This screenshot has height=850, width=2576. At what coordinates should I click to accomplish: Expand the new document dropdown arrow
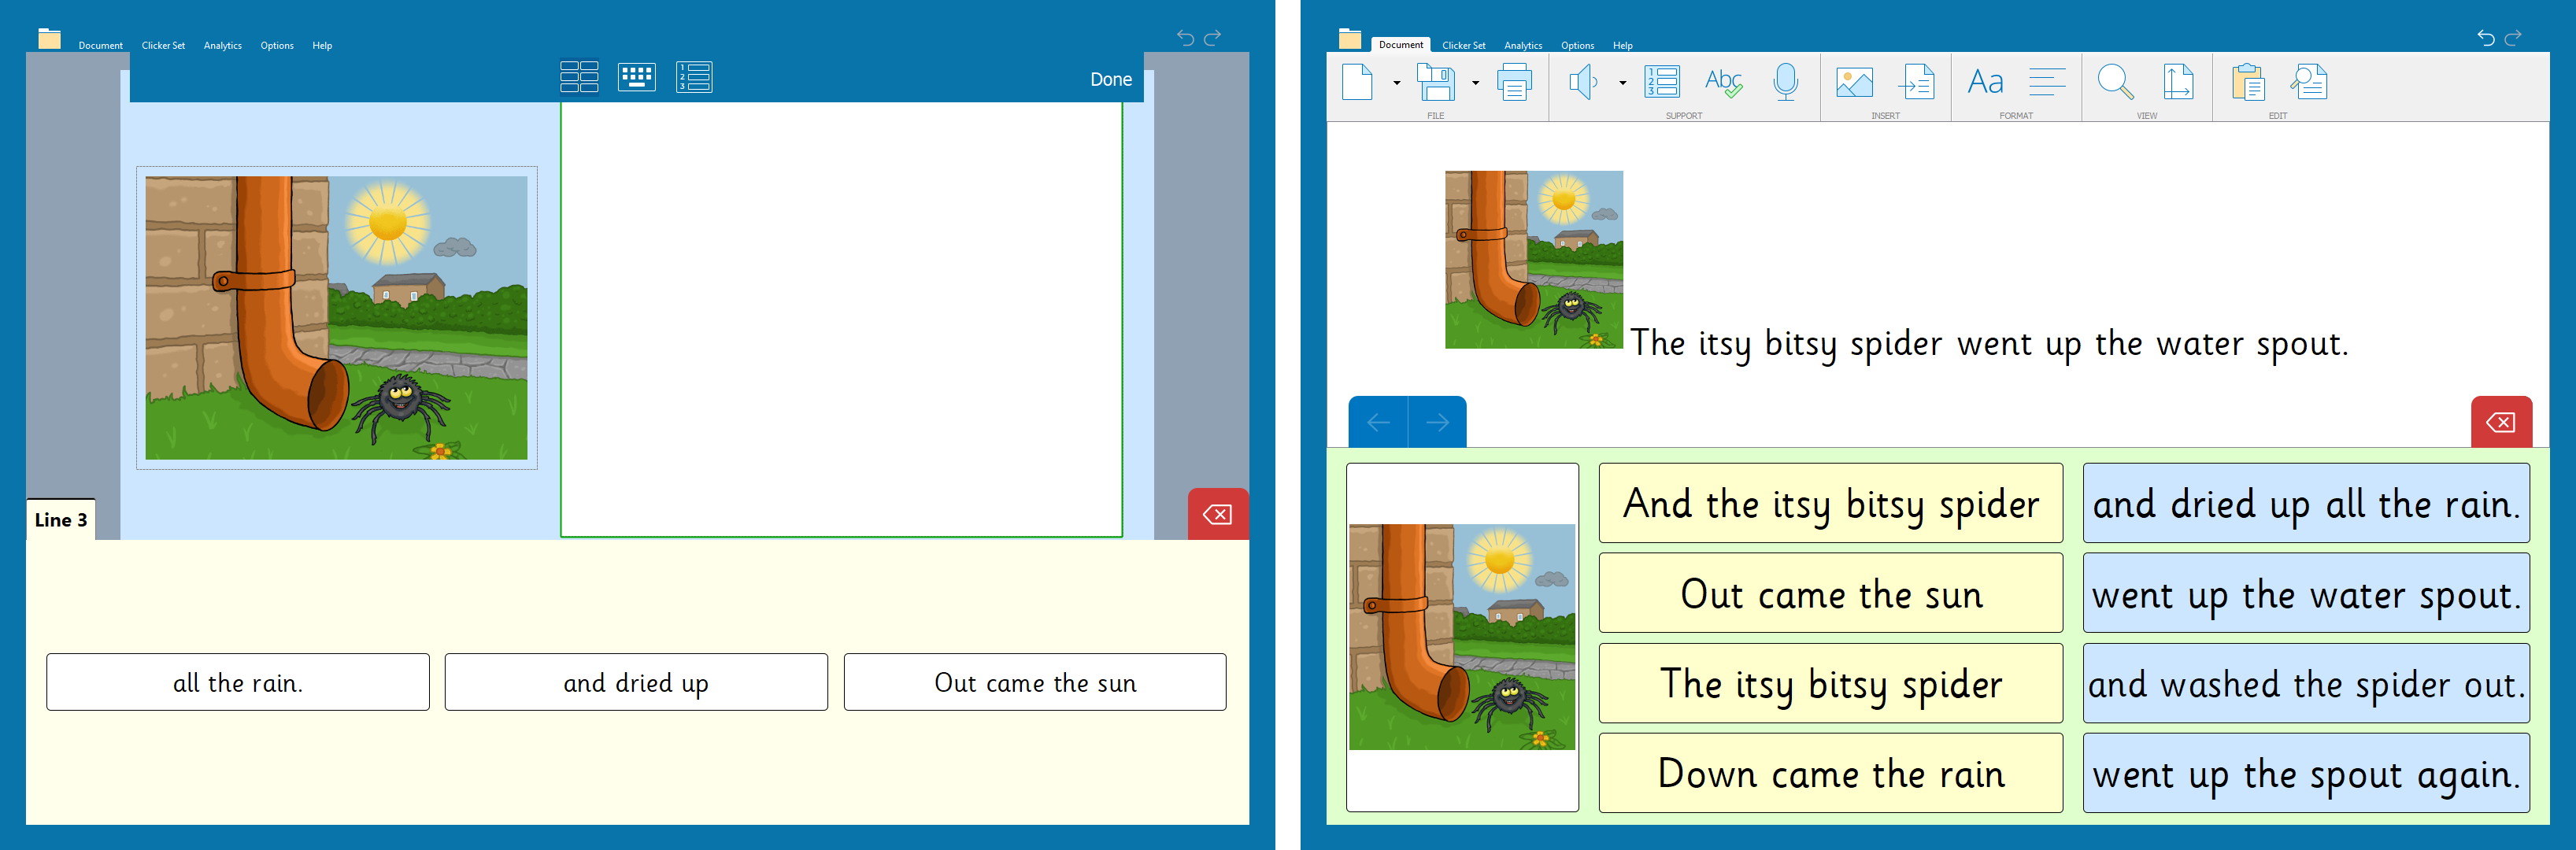pyautogui.click(x=1396, y=83)
